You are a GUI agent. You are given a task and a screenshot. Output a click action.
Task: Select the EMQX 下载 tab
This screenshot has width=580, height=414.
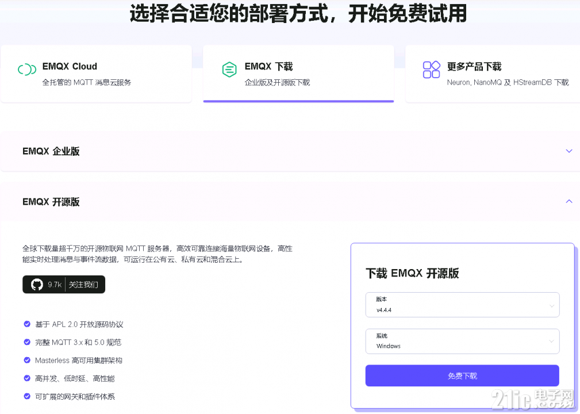click(298, 74)
